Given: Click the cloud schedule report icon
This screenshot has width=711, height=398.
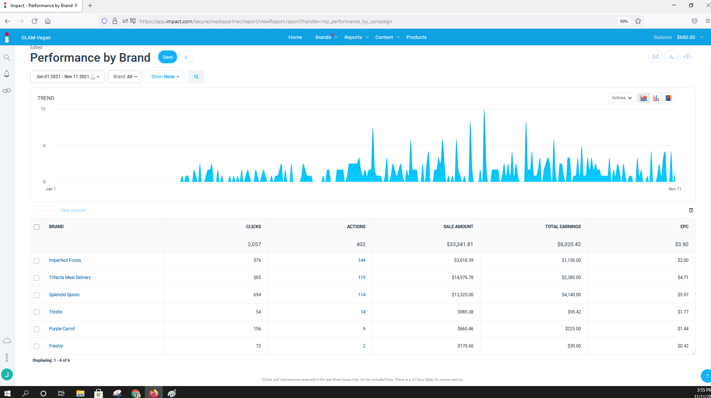Looking at the screenshot, I should tap(687, 56).
